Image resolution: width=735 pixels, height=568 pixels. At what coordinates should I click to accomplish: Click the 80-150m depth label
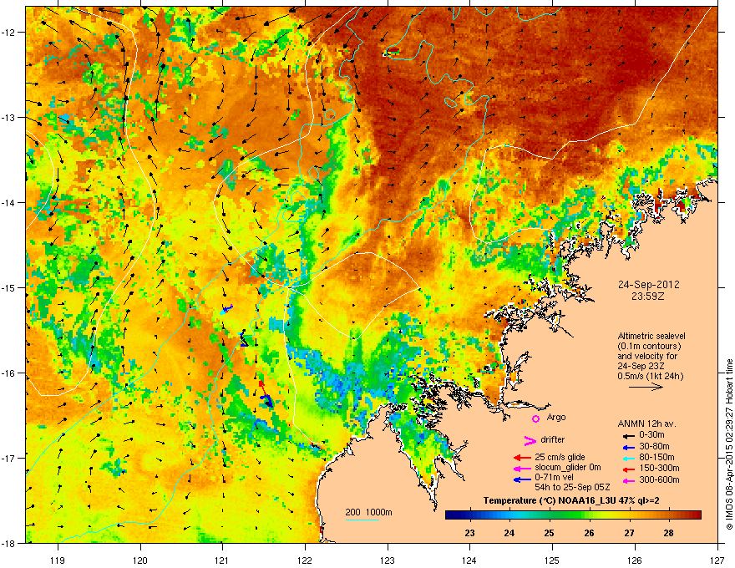pyautogui.click(x=656, y=458)
